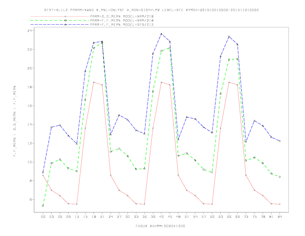Click x-axis tick label 00

(x=43, y=217)
